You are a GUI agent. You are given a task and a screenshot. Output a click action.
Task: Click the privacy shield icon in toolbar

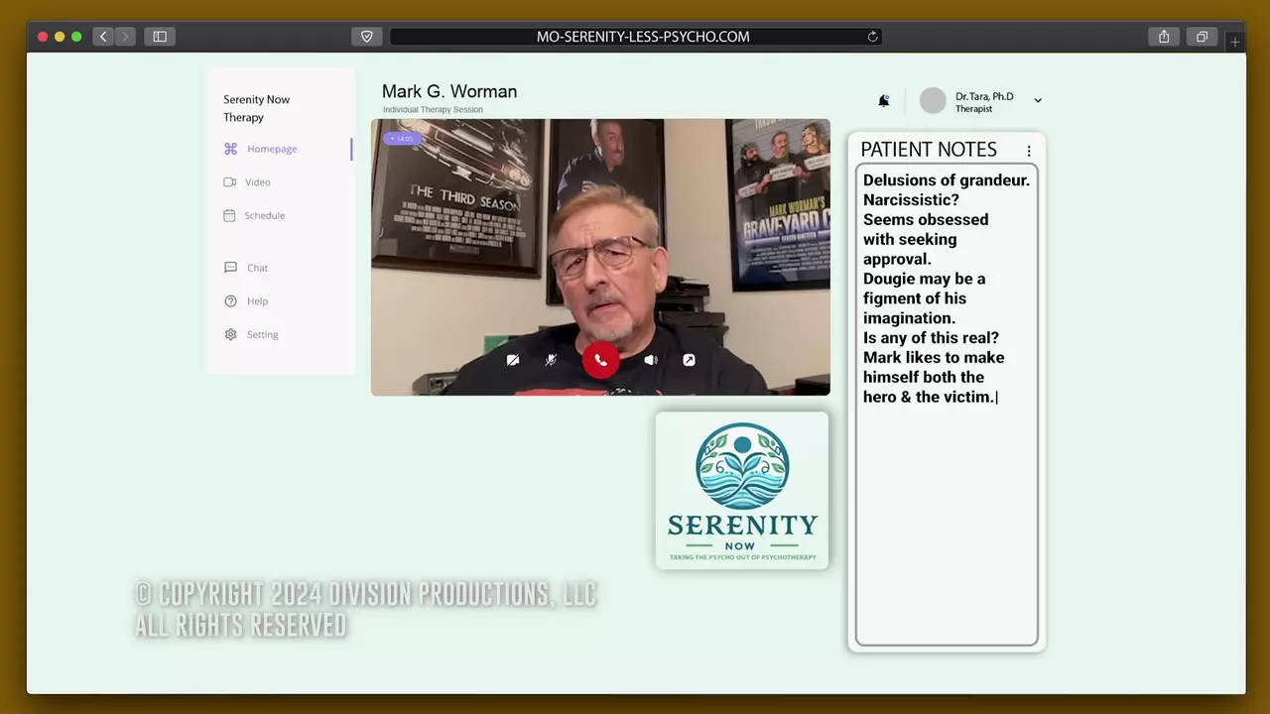366,37
